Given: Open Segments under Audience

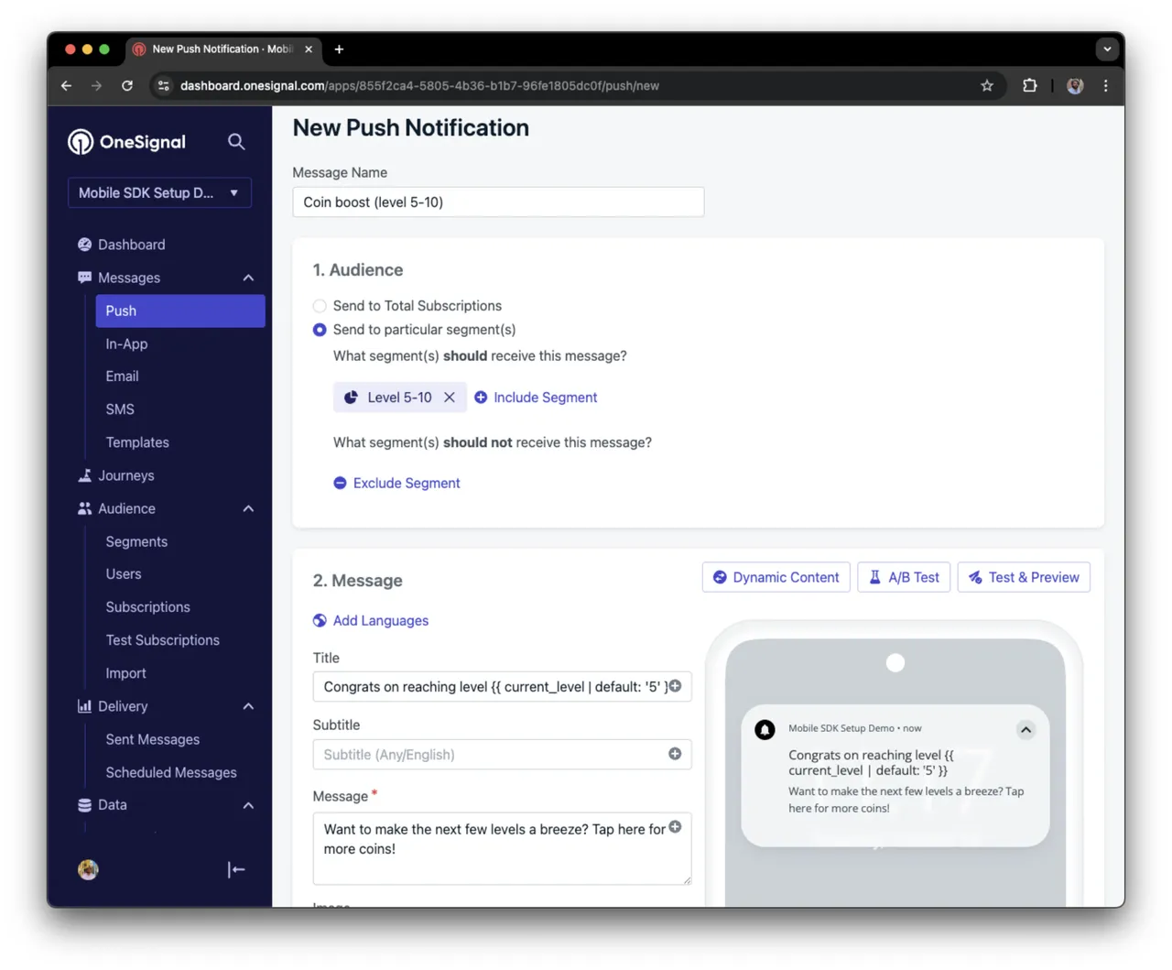Looking at the screenshot, I should pyautogui.click(x=136, y=541).
